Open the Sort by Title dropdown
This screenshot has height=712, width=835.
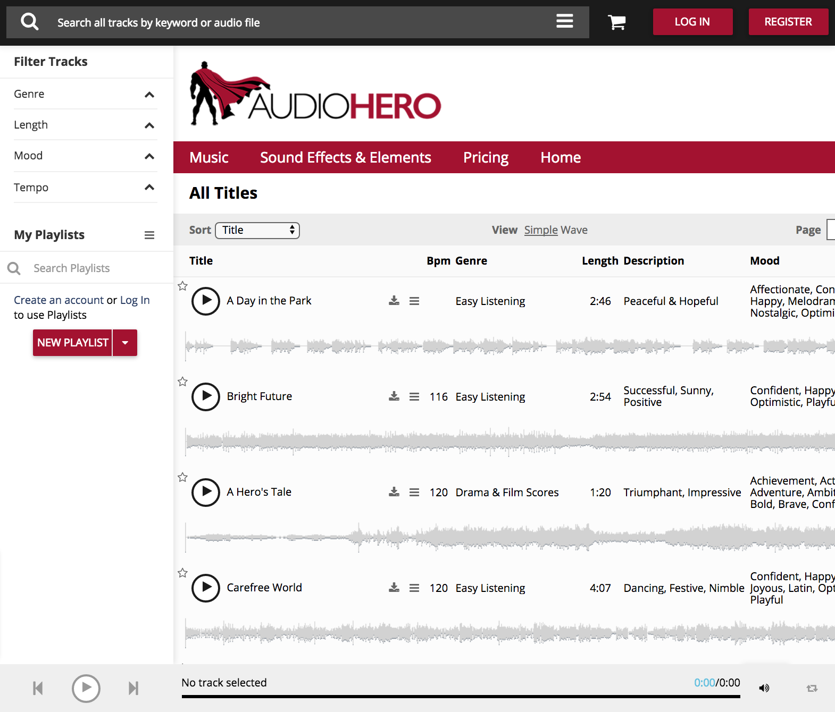[257, 230]
